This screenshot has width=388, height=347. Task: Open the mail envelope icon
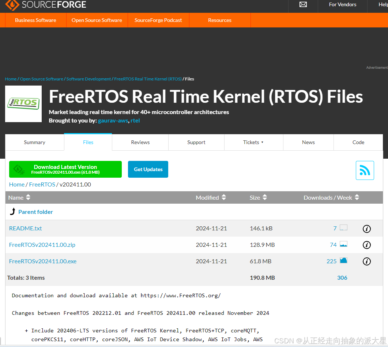coord(303,4)
